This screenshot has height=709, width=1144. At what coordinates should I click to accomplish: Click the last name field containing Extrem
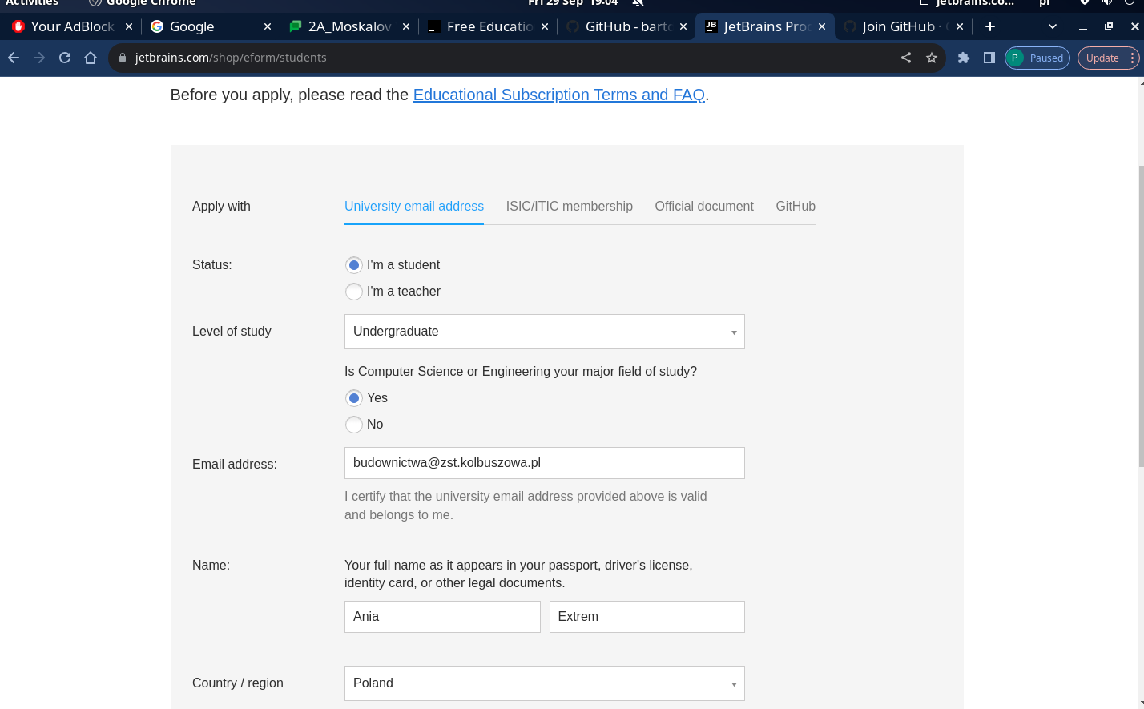tap(647, 617)
